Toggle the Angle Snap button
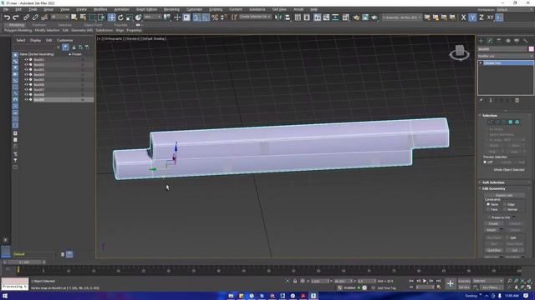535x300 pixels. [x=206, y=17]
